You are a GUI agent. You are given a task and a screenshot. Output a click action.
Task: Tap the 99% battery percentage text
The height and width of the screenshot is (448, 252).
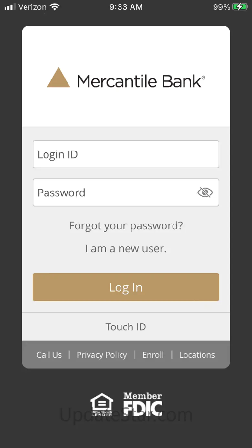coord(222,7)
